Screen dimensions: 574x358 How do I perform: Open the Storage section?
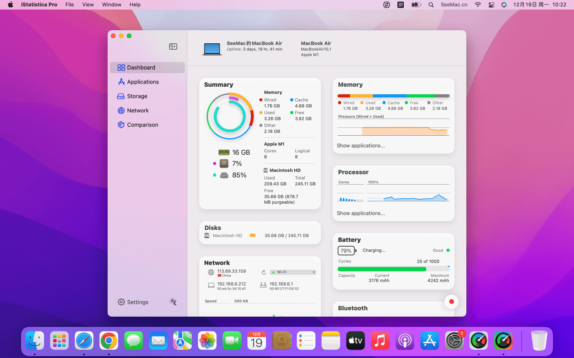point(147,96)
